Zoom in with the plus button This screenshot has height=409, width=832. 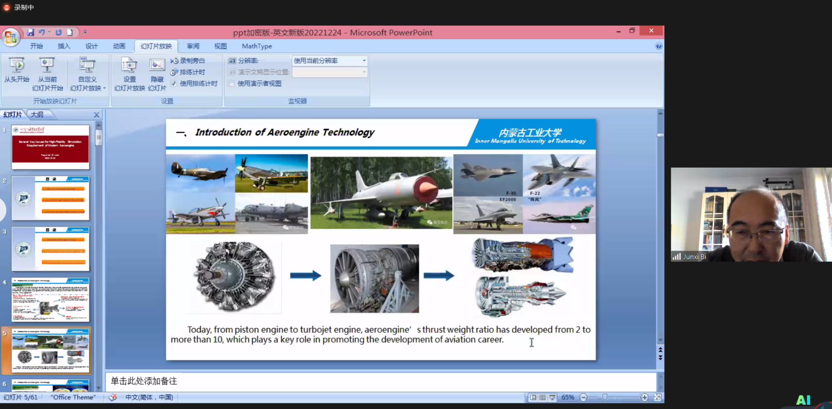coord(645,397)
